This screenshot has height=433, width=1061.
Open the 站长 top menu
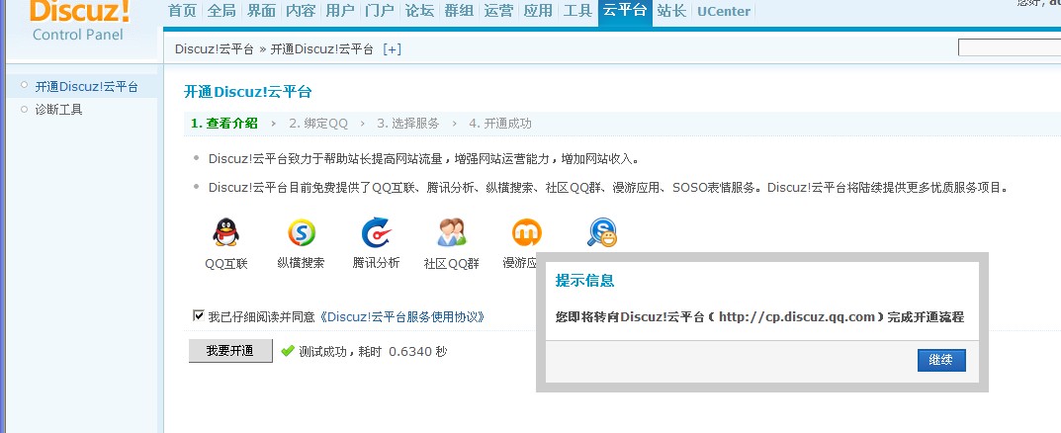(x=671, y=11)
